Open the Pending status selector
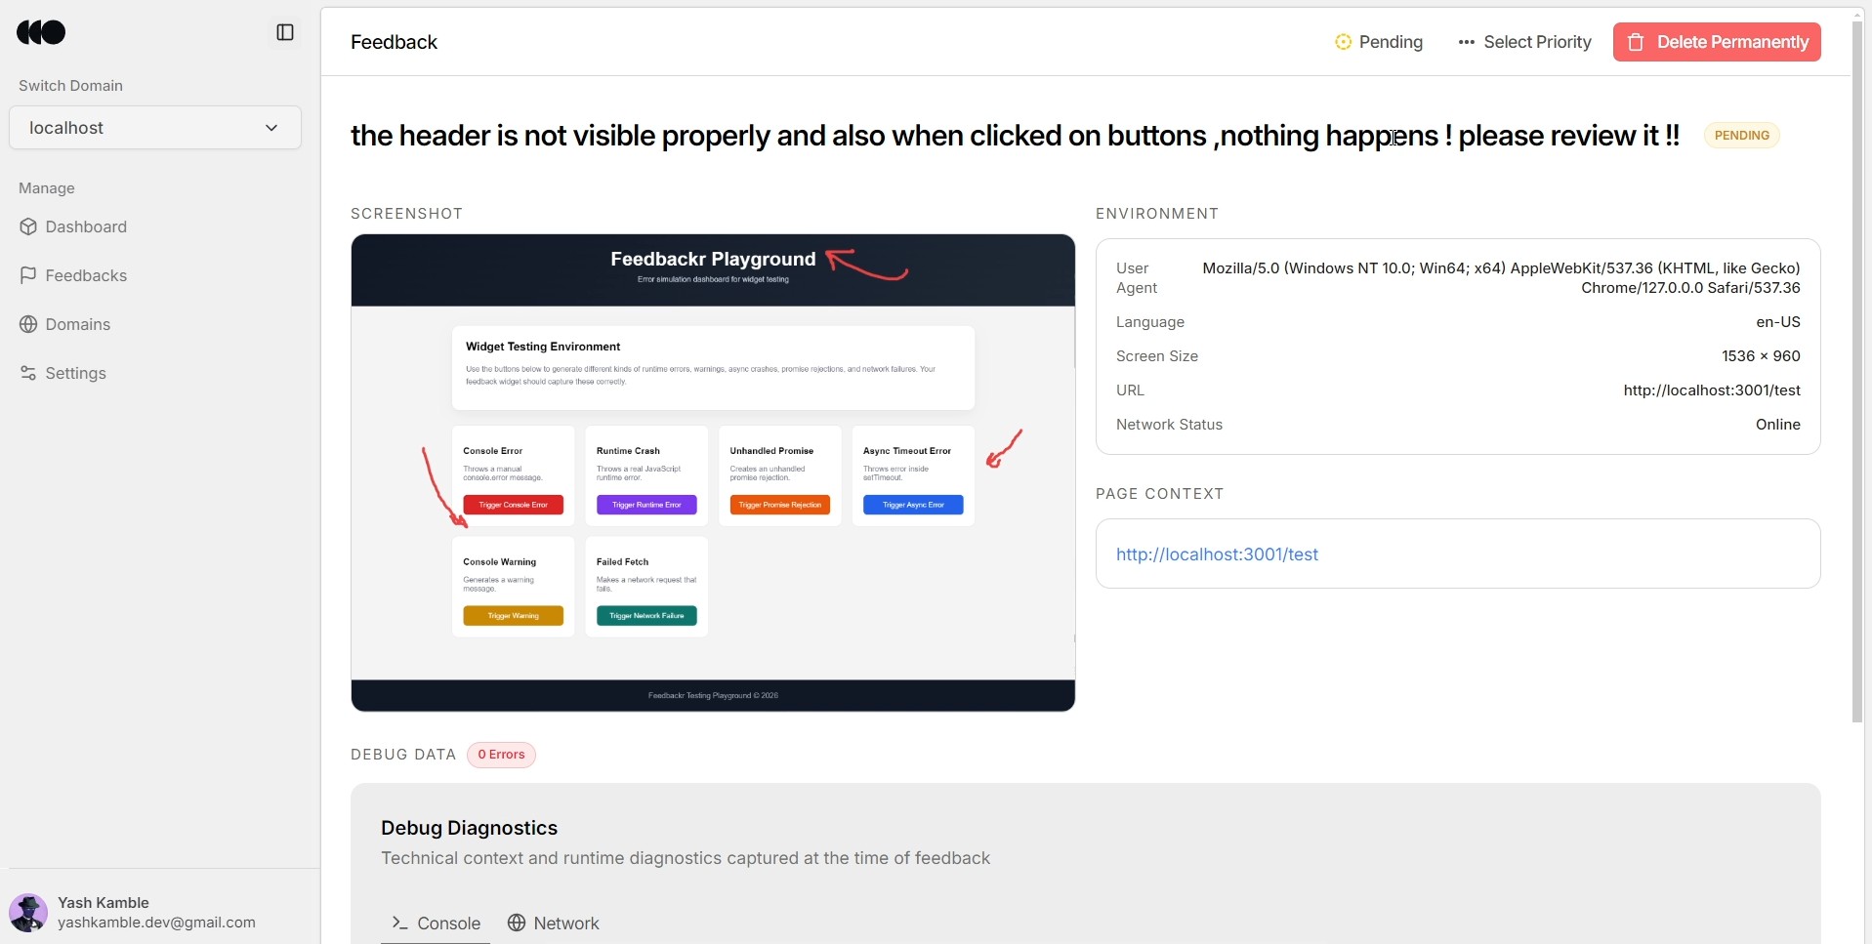 click(1379, 42)
